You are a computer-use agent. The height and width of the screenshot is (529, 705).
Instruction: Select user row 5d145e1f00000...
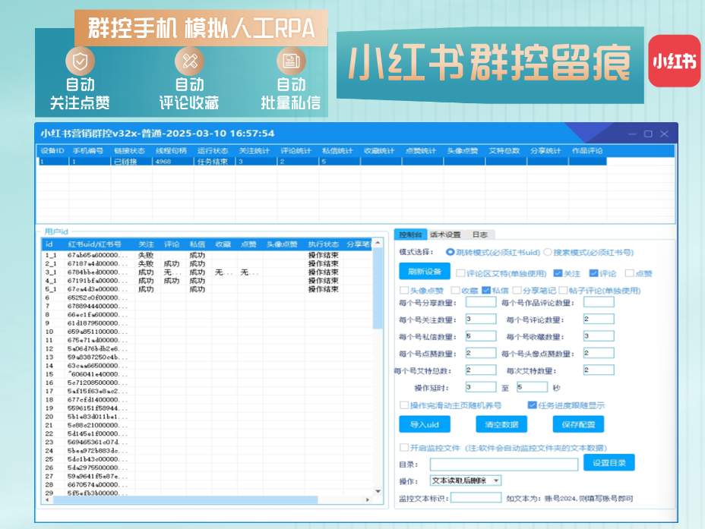[207, 434]
